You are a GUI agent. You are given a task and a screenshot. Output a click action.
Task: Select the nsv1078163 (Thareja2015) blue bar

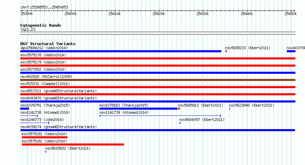(x=138, y=109)
